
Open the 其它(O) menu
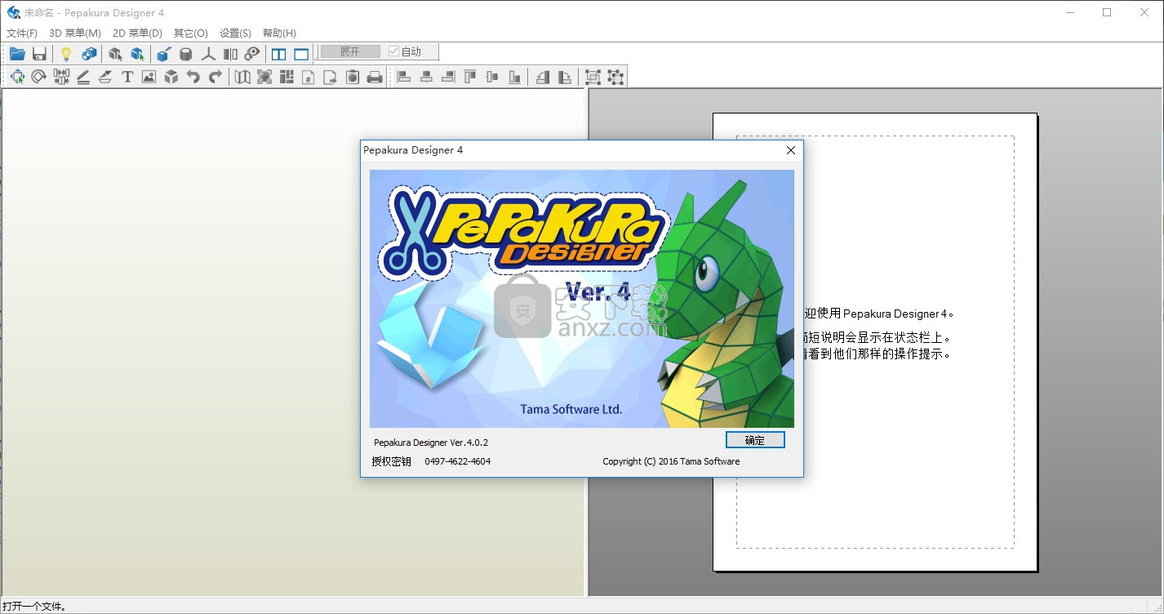(191, 33)
